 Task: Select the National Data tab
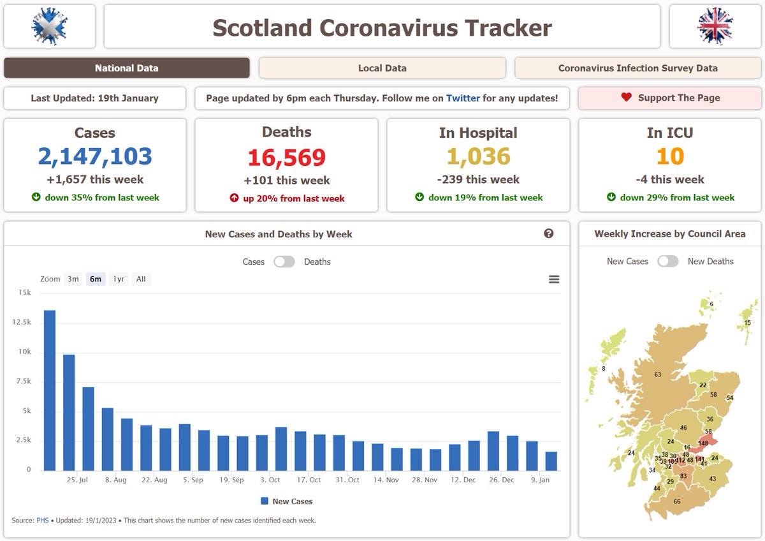coord(127,68)
